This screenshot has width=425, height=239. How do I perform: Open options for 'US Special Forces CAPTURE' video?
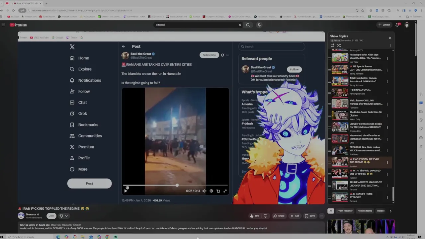(387, 70)
